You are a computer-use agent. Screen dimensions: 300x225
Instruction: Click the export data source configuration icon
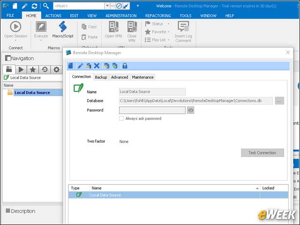[115, 66]
